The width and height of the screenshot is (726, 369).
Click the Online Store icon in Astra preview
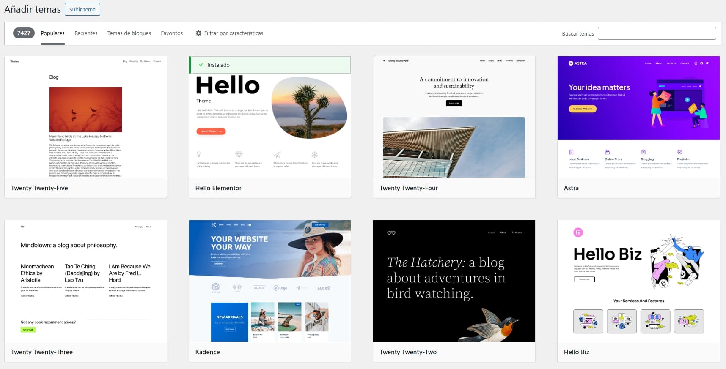click(608, 152)
